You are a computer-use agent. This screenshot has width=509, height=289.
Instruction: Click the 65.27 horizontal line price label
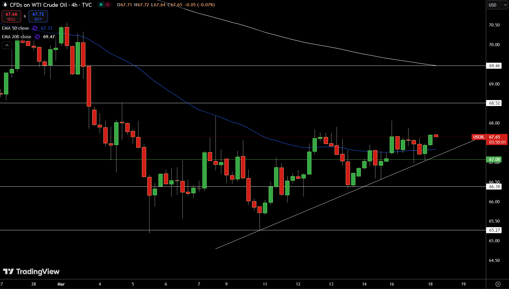coord(494,230)
